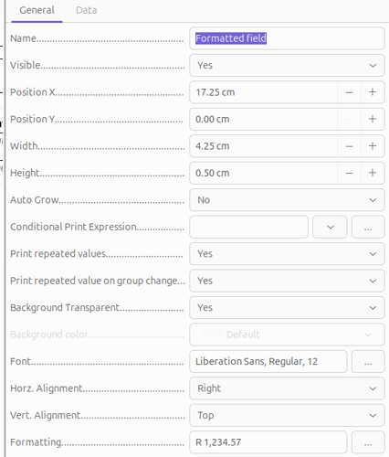
Task: Open Font dialog via ellipsis button
Action: [368, 361]
